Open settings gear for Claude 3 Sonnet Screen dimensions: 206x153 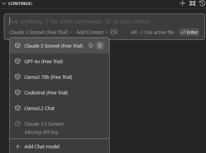91,46
